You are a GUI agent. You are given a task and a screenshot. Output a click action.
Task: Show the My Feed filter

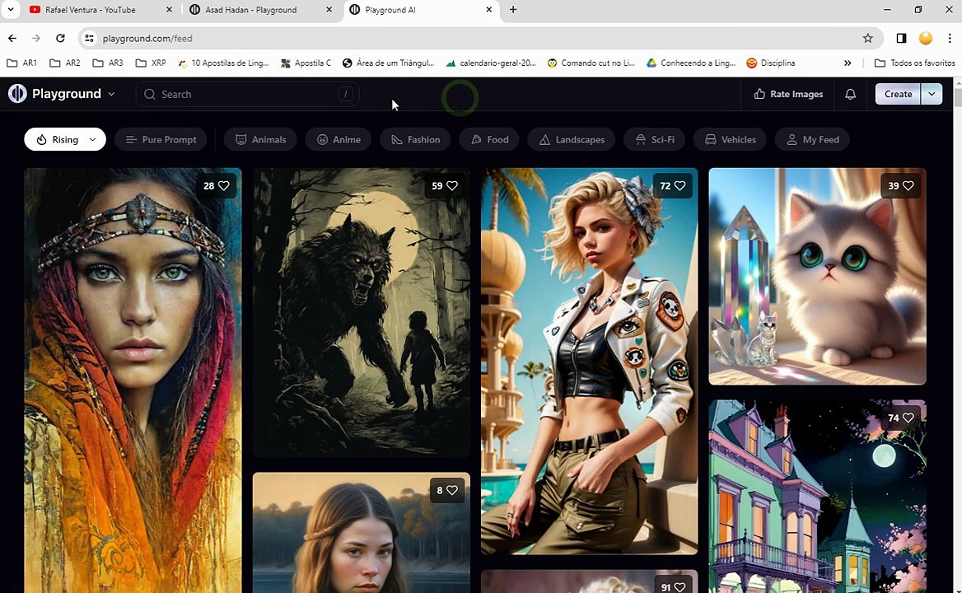click(812, 139)
